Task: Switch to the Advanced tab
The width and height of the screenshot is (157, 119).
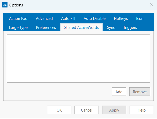Action: (44, 19)
